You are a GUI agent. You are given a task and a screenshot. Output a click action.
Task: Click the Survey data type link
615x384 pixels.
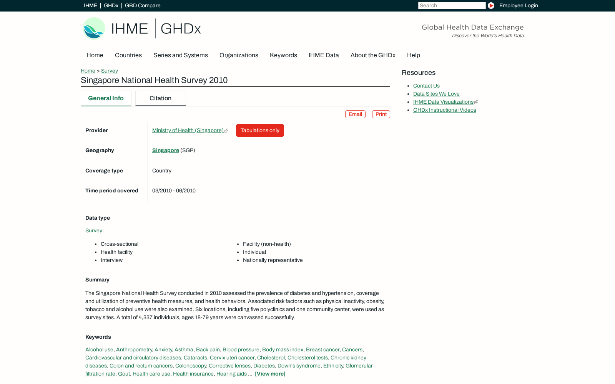pos(94,230)
